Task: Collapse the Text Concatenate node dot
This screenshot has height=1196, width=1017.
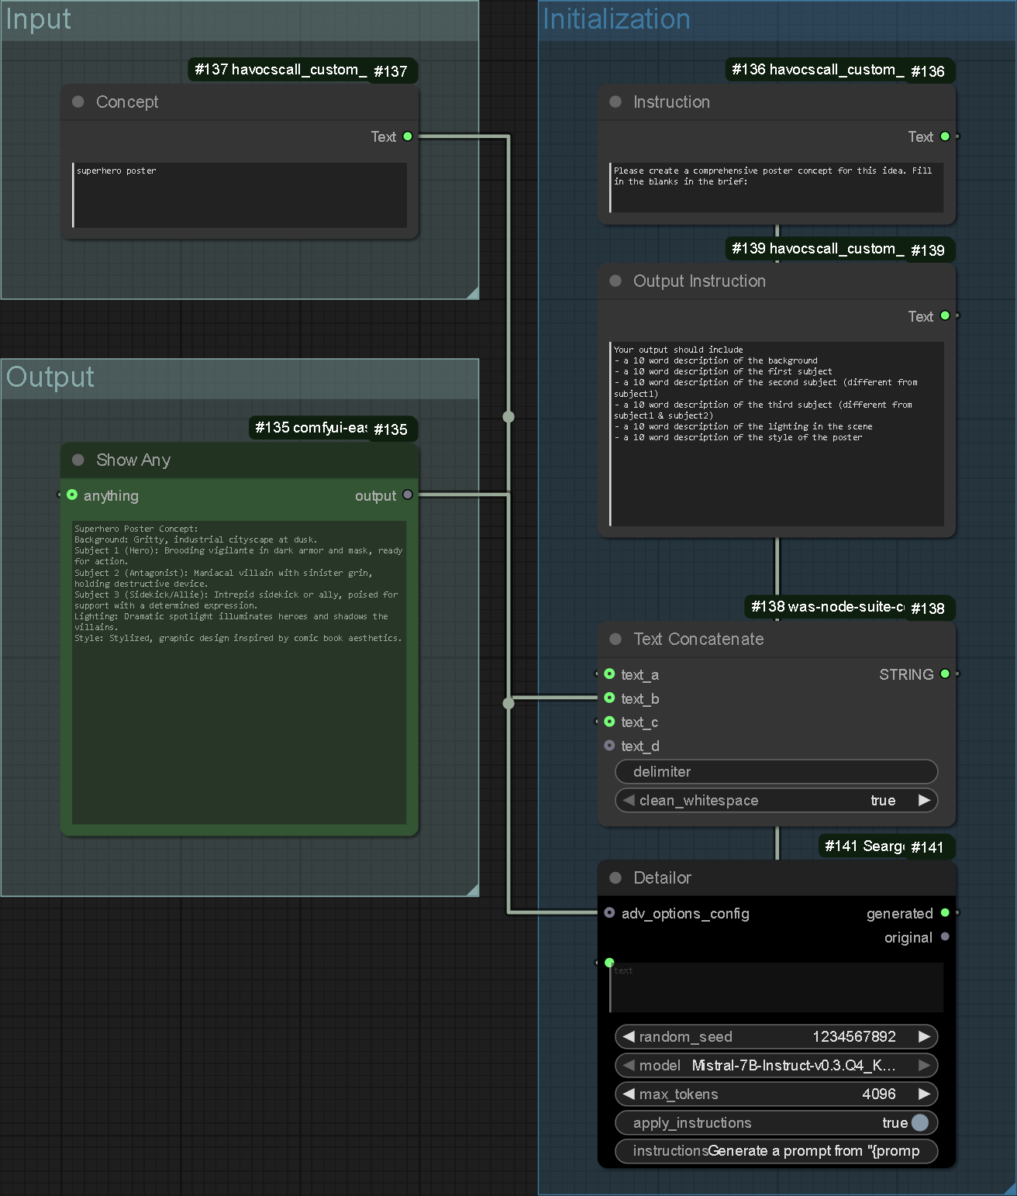Action: 615,639
